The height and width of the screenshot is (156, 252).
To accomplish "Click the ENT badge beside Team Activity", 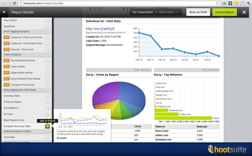I will tap(6, 67).
